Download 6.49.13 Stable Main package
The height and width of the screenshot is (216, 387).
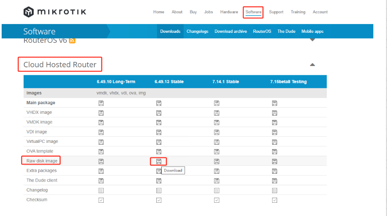[x=159, y=103]
